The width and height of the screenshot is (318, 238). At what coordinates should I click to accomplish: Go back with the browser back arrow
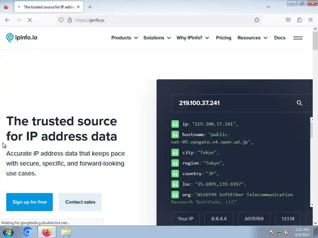7,20
